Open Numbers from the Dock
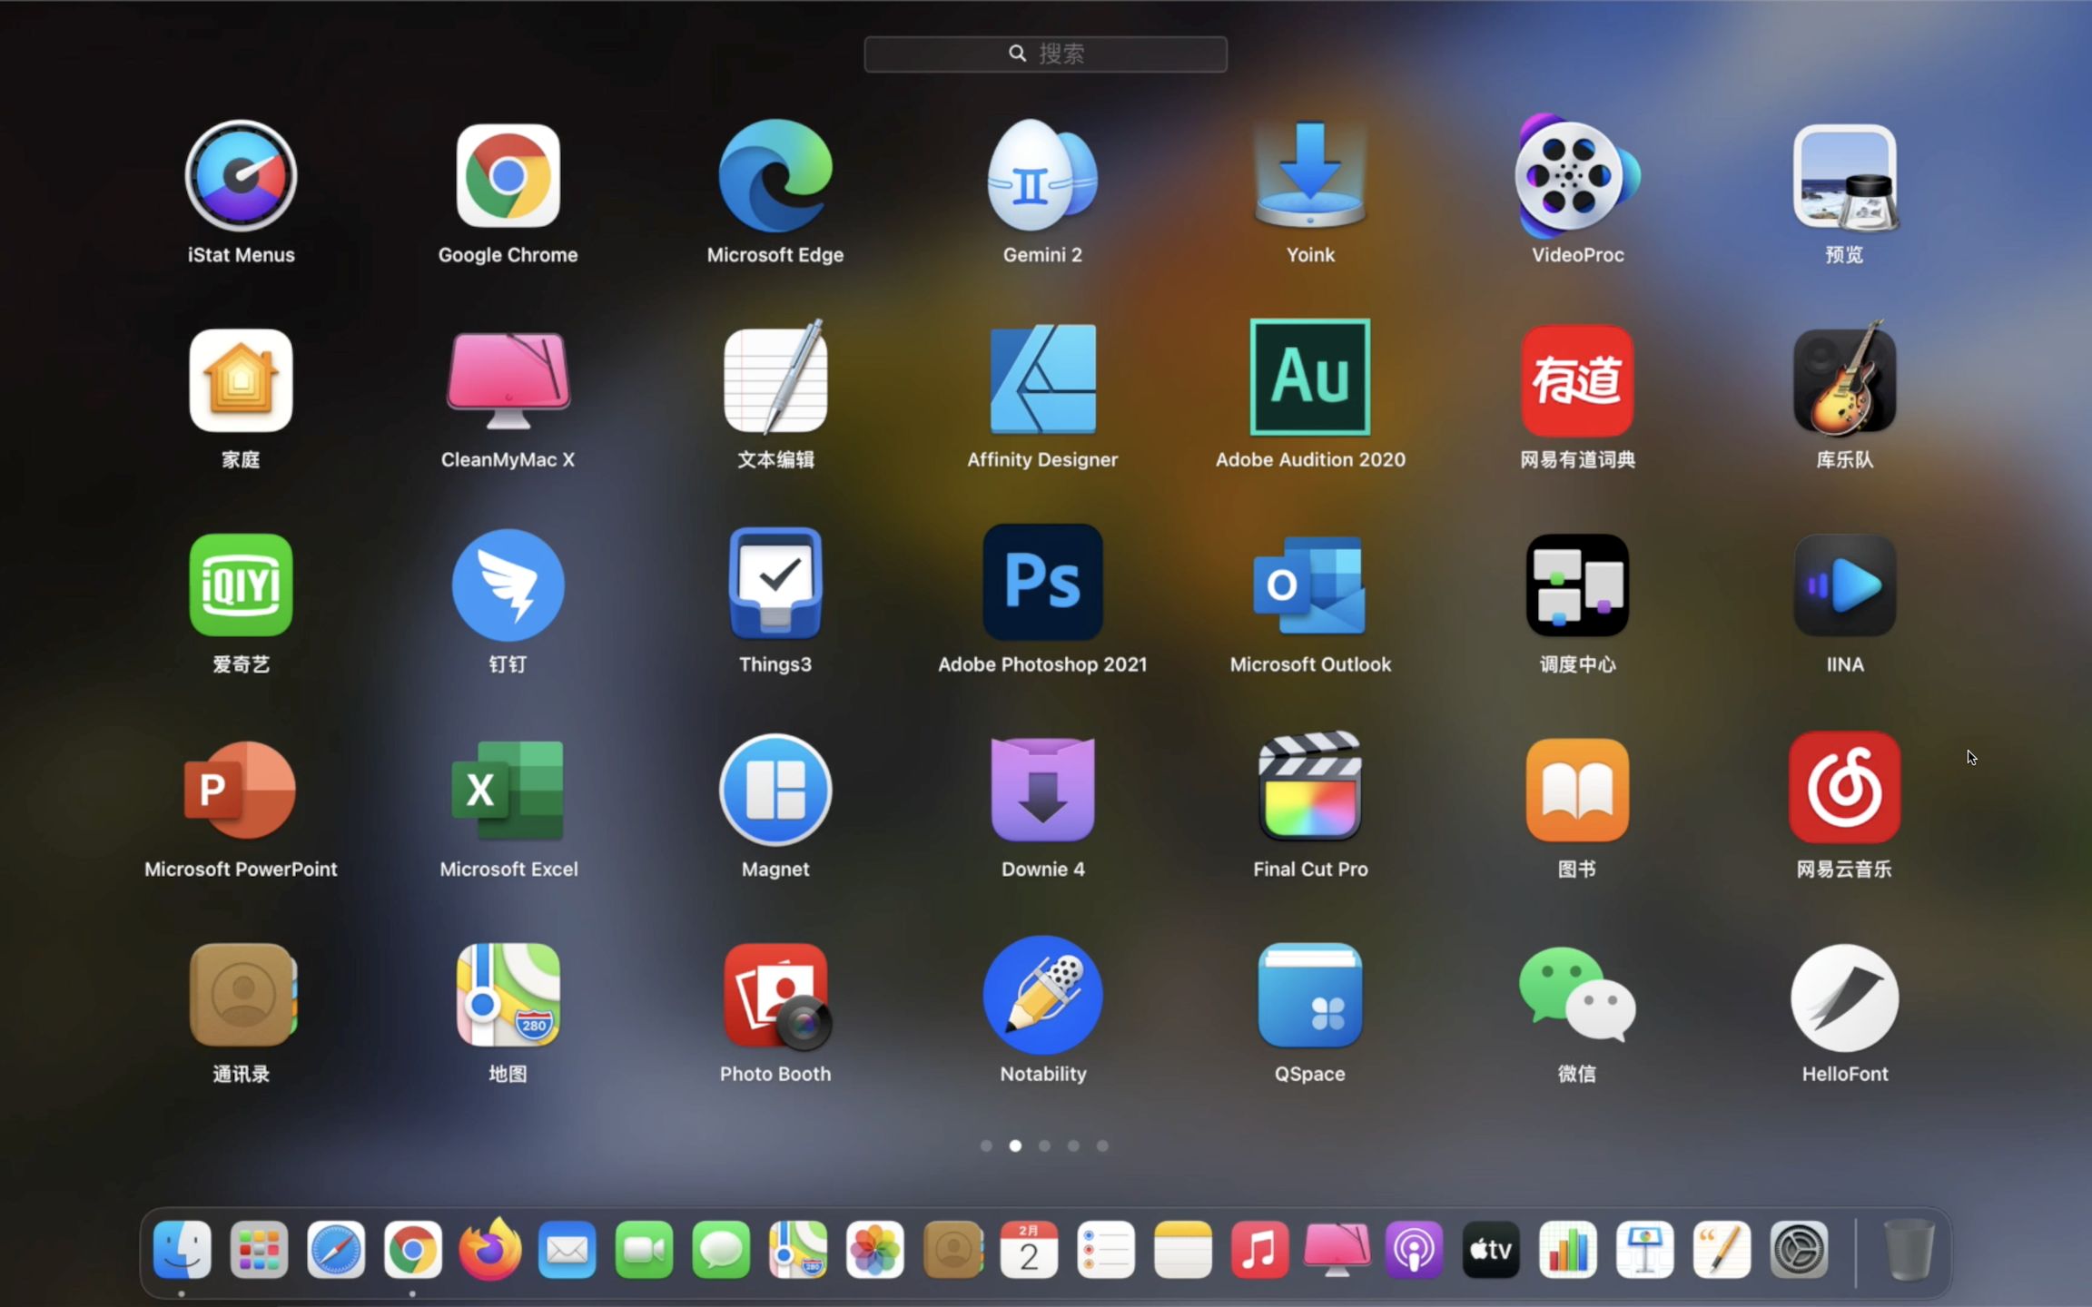The height and width of the screenshot is (1307, 2092). pos(1568,1250)
